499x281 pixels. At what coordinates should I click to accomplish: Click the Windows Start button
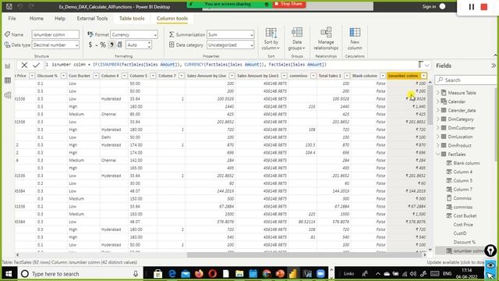tap(9, 274)
